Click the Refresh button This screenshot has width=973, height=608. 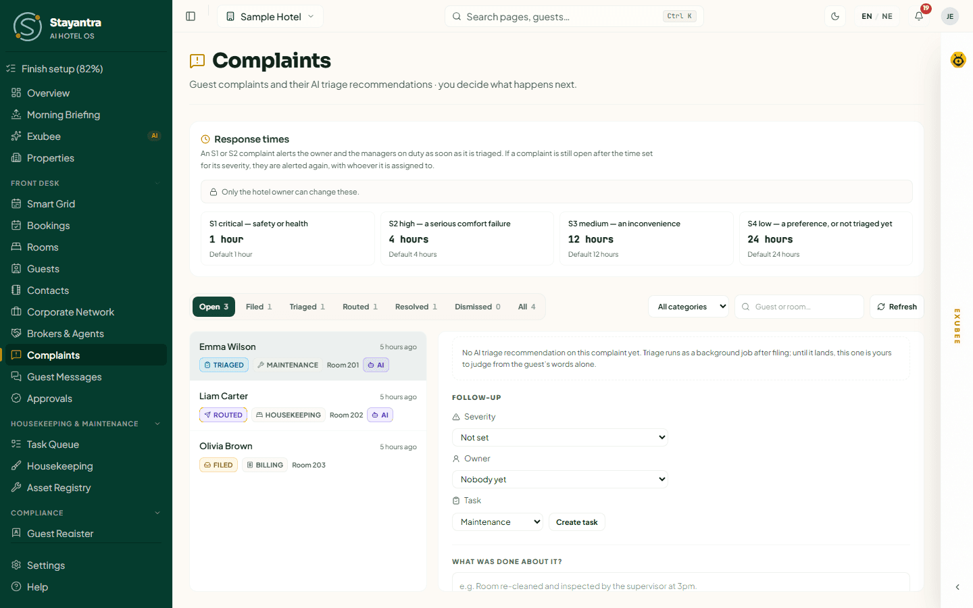(897, 307)
